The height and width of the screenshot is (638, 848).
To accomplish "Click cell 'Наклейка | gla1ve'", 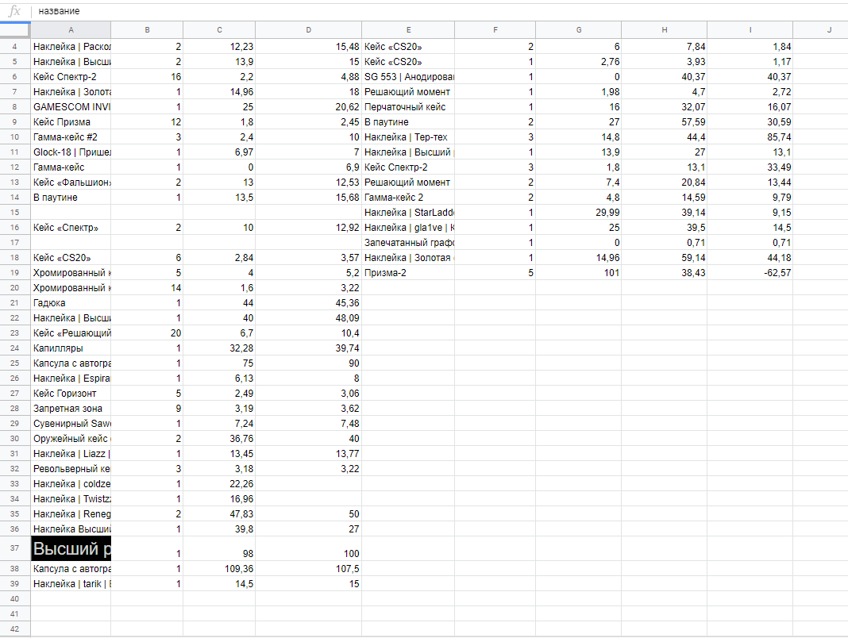I will [x=408, y=228].
